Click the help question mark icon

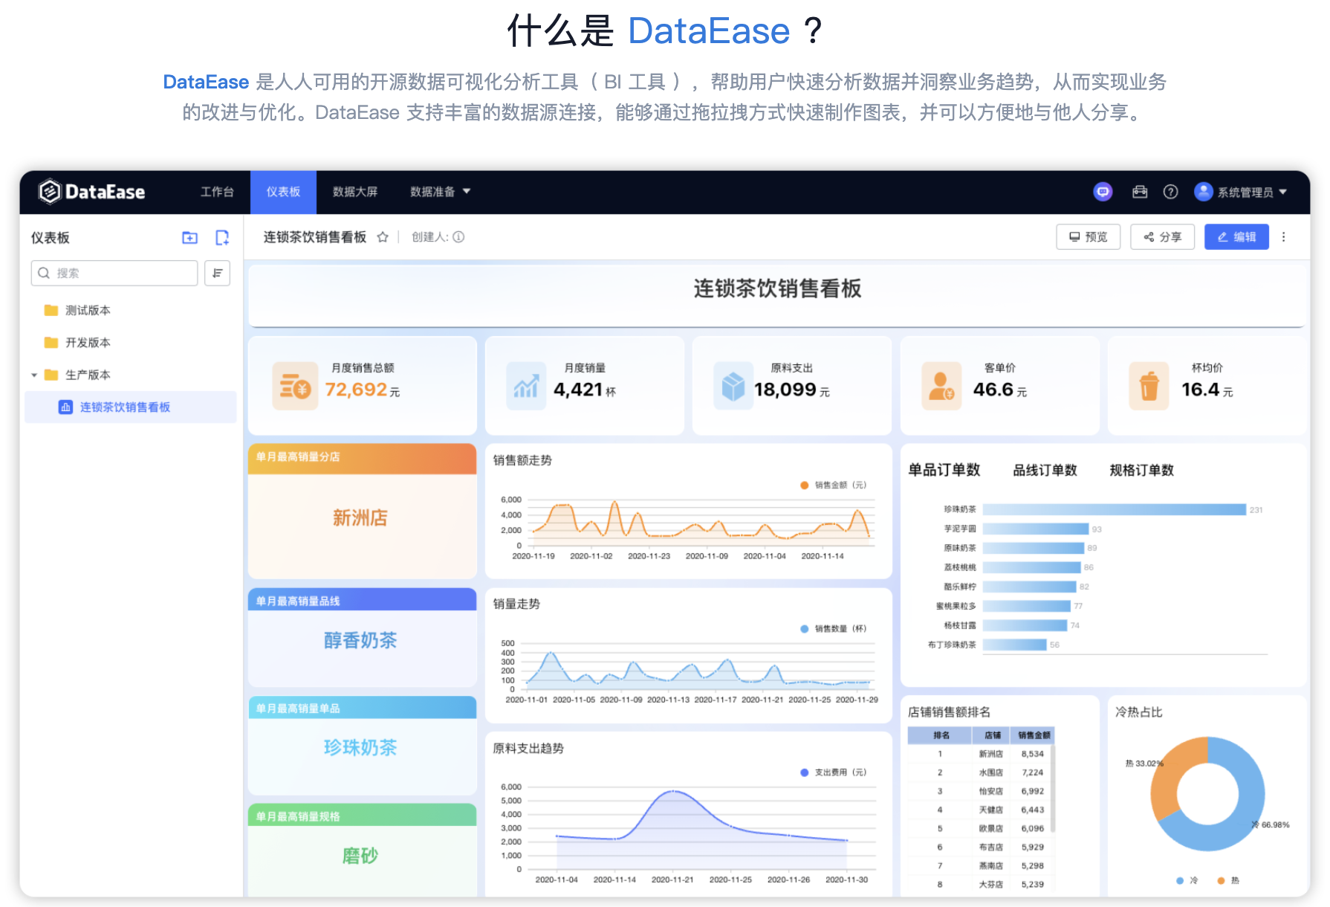click(1171, 192)
